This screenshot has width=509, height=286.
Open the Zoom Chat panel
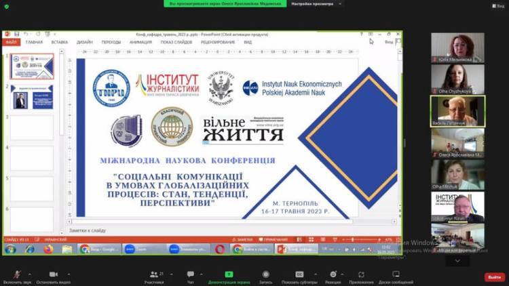191,274
